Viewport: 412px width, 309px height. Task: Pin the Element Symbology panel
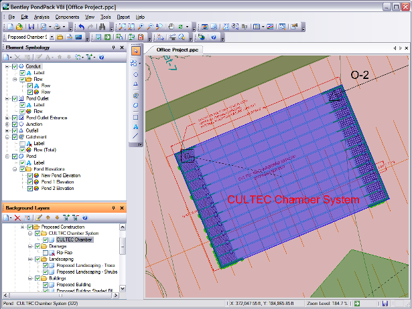click(113, 47)
